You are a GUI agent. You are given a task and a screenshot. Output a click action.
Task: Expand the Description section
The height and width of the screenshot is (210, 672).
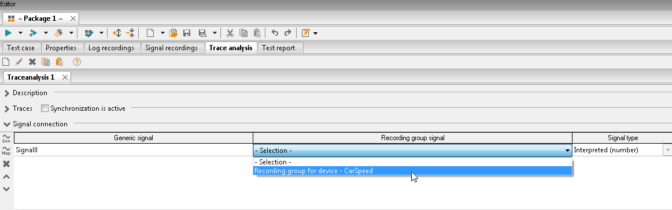click(x=6, y=93)
